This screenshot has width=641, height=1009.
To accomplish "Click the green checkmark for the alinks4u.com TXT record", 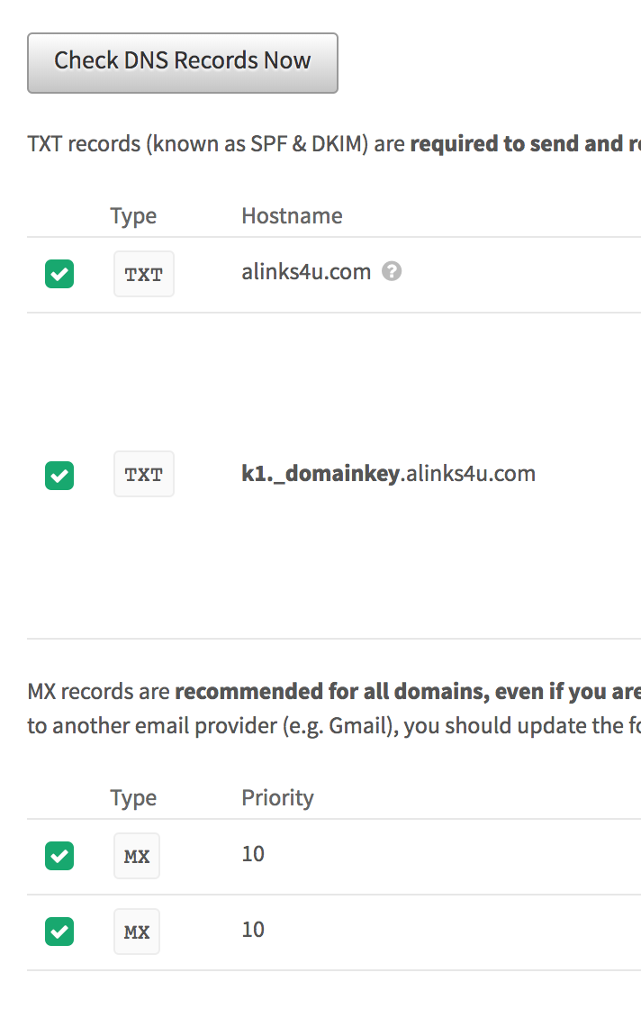I will (59, 274).
